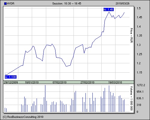The image size is (150, 120).
Task: Select the 27/02/2010 date label
Action: click(87, 82)
